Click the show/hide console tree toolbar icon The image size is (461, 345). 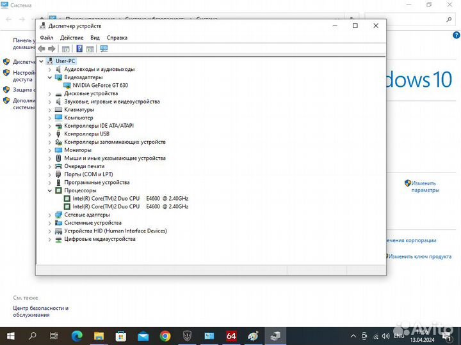pyautogui.click(x=66, y=49)
